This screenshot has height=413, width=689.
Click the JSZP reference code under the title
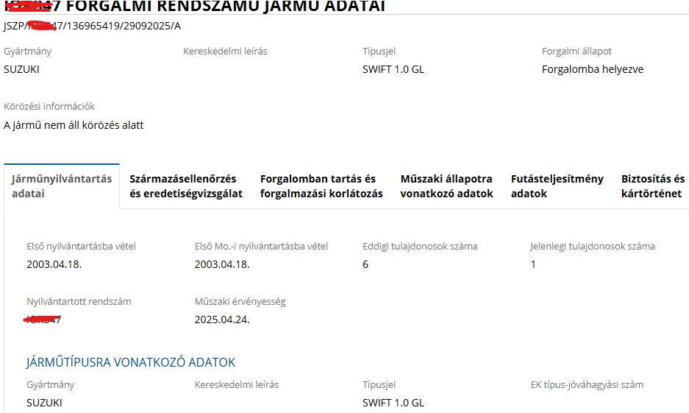[92, 26]
